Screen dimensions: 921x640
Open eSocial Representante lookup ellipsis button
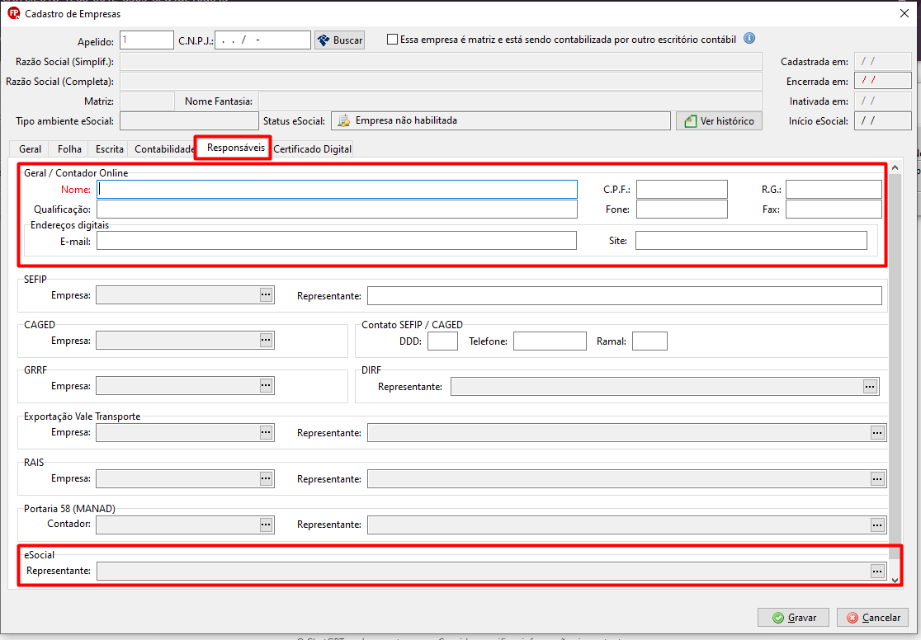click(x=877, y=571)
